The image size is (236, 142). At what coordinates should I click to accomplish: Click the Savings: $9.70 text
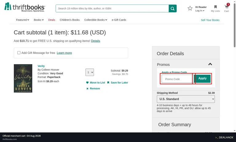pyautogui.click(x=120, y=74)
